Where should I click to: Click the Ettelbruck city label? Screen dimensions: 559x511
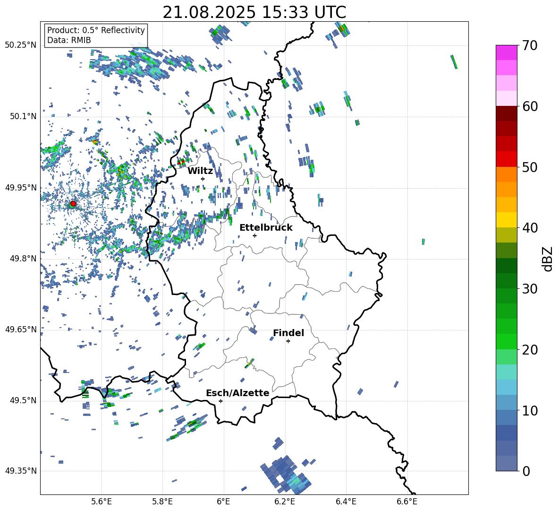point(266,228)
